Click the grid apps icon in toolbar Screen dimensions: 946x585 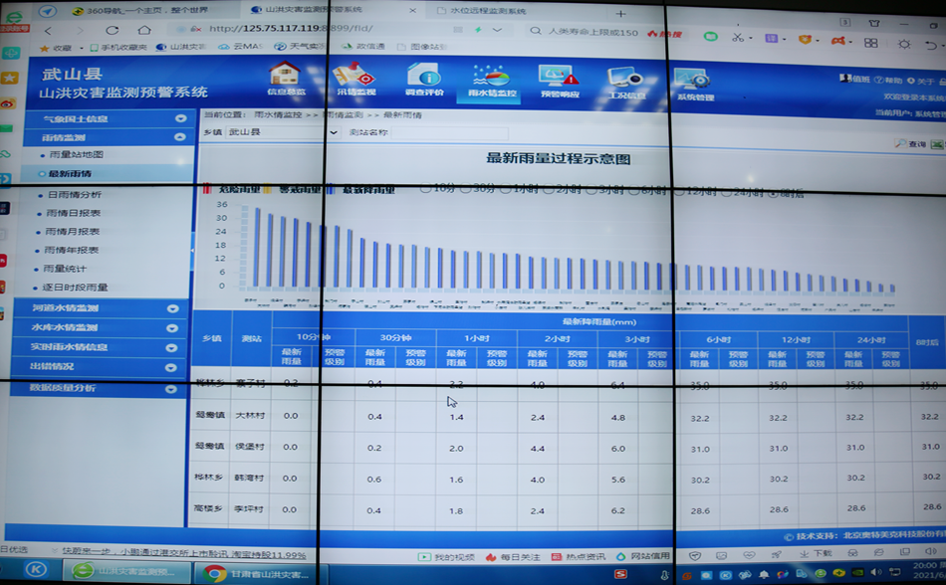click(x=870, y=43)
